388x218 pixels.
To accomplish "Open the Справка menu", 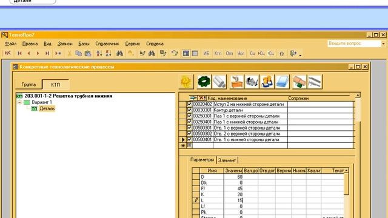I will (155, 44).
